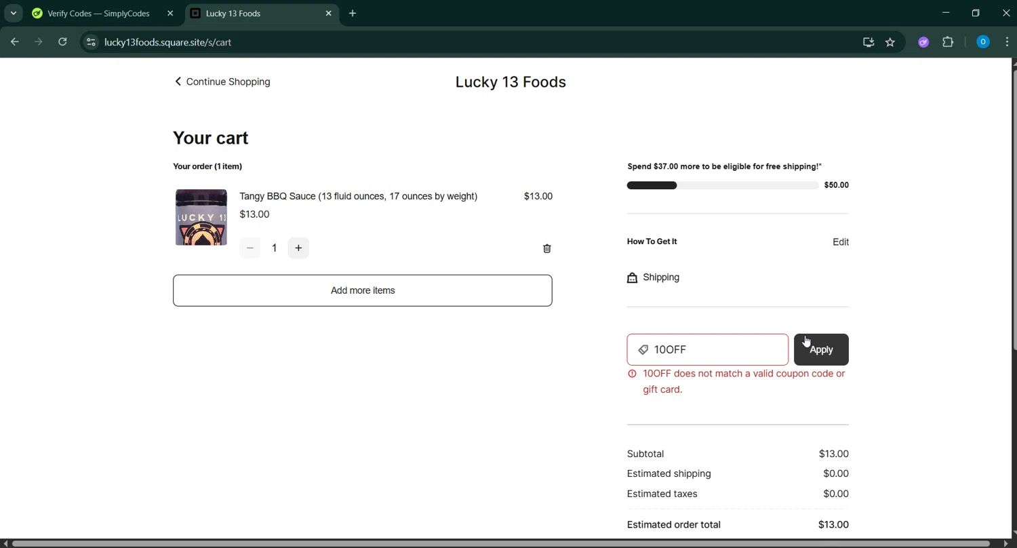This screenshot has height=548, width=1017.
Task: Edit the How To Get It option
Action: 841,242
